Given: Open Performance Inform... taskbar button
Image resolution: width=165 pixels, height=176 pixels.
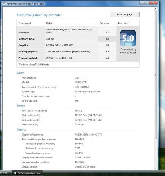Looking at the screenshot, I should coord(27,173).
